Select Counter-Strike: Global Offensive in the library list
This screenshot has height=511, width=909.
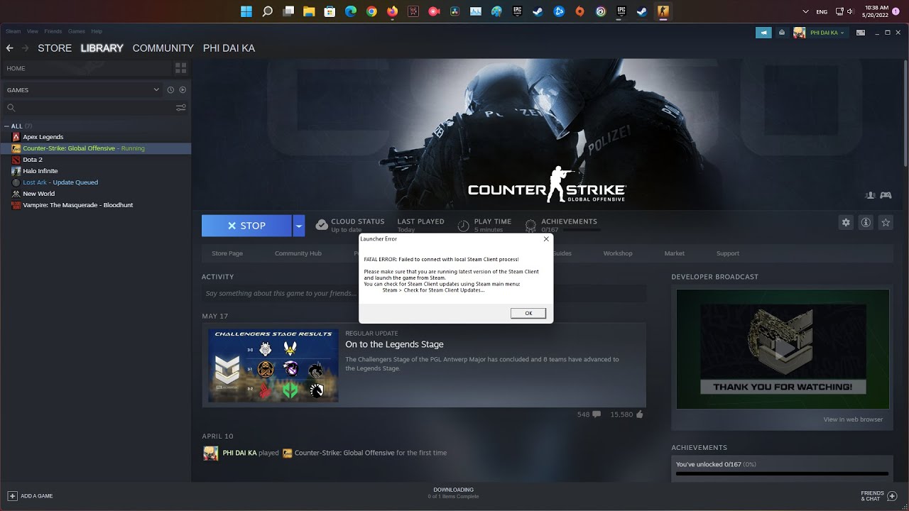[96, 148]
